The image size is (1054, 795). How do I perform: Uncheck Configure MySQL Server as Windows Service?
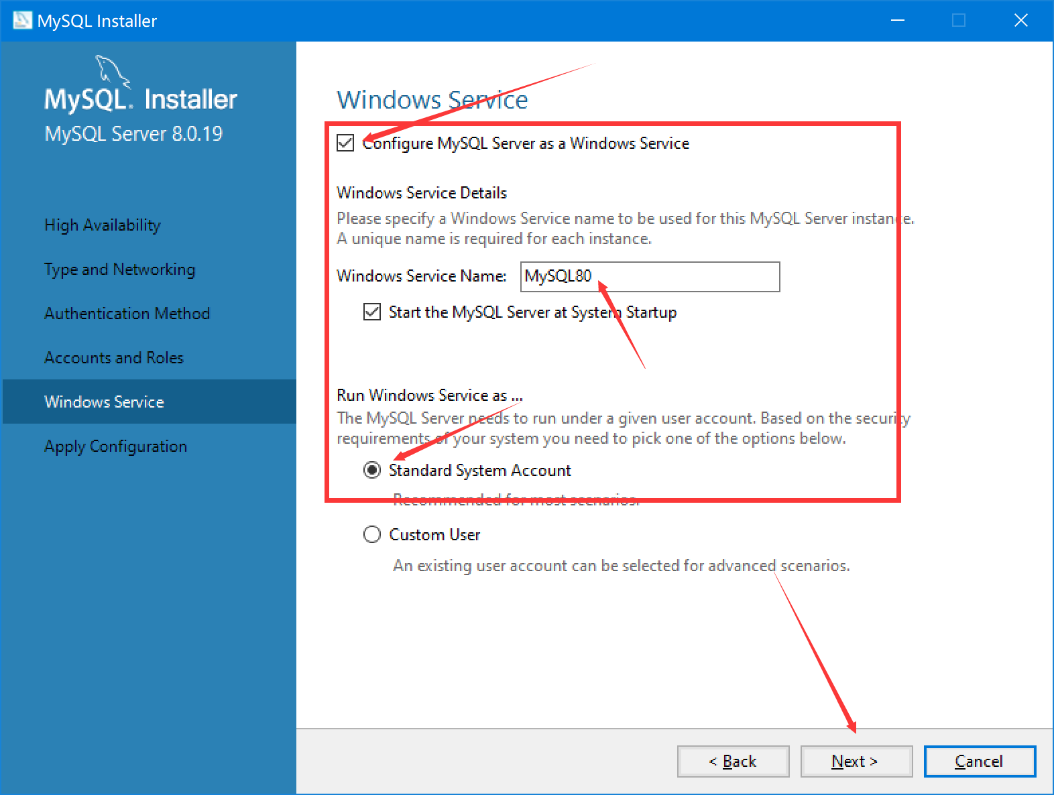[345, 143]
